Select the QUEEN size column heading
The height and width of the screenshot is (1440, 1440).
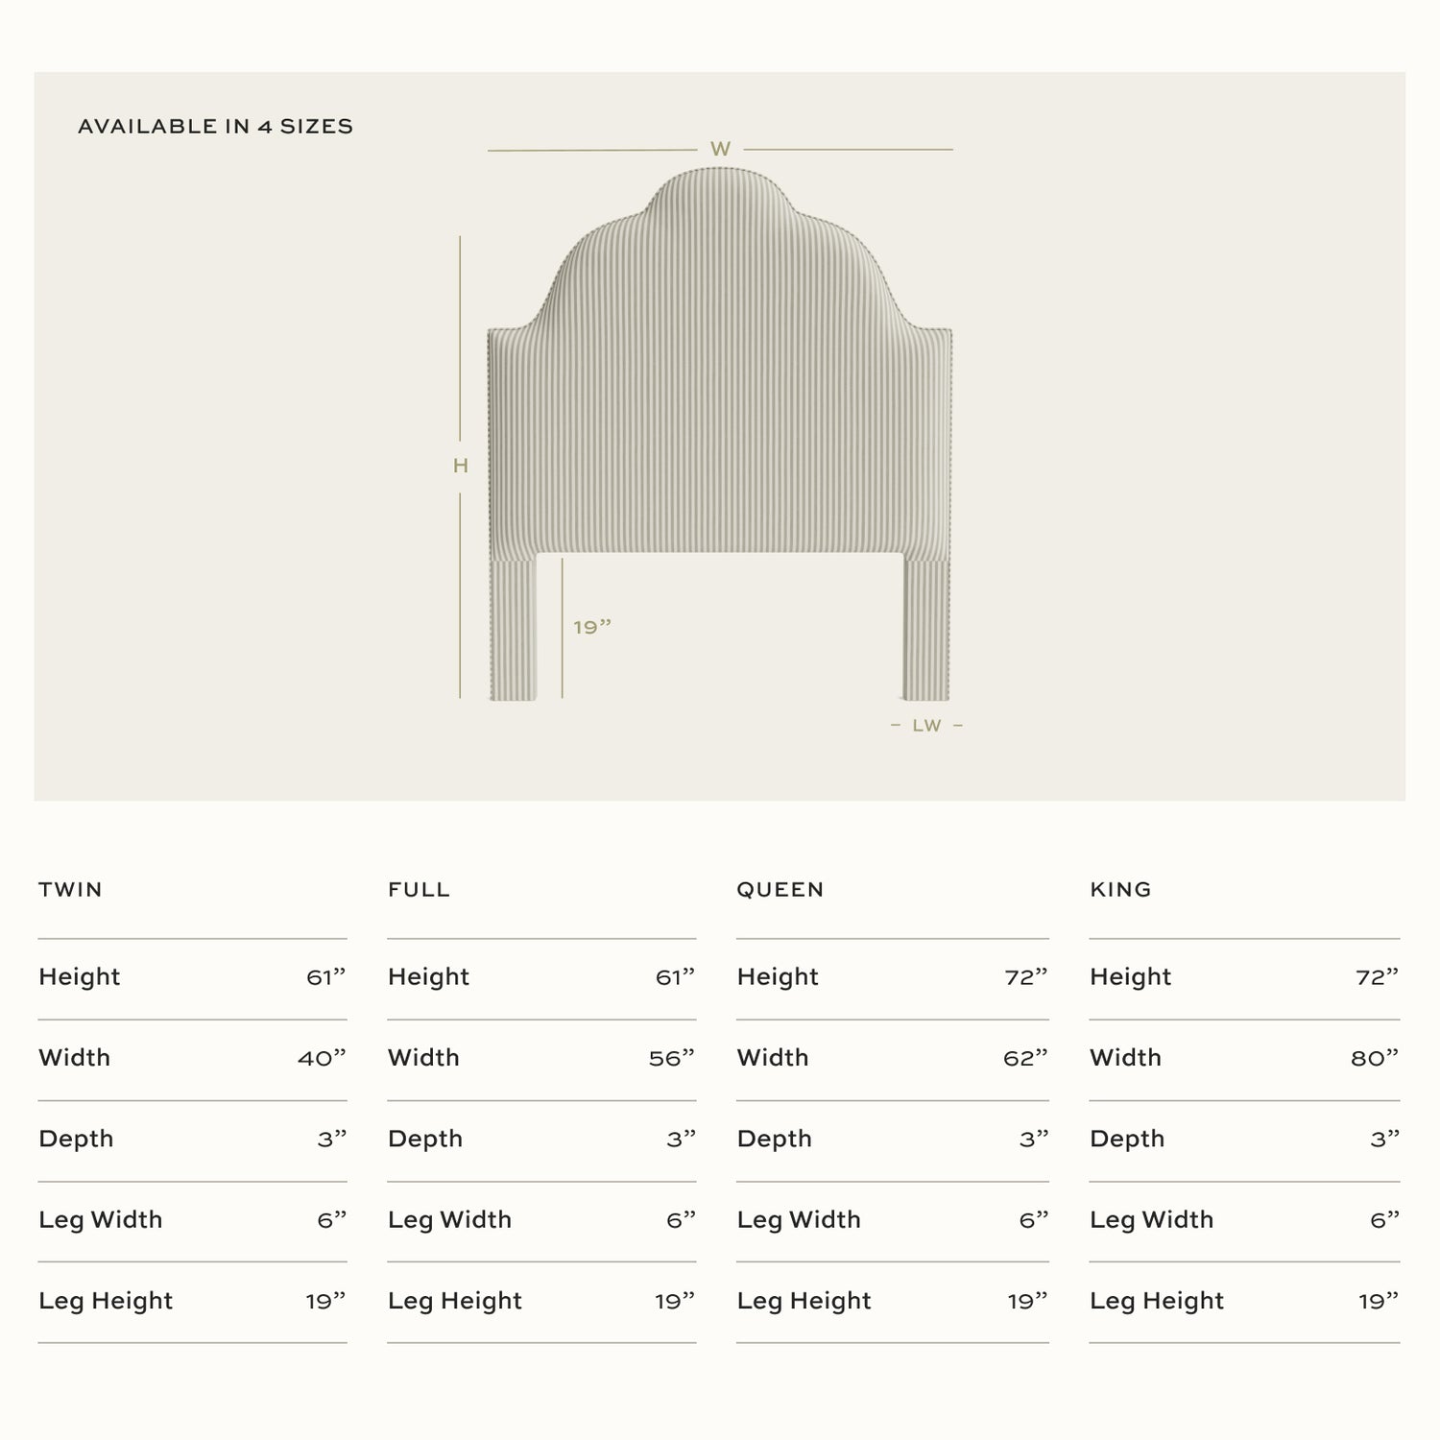(780, 890)
